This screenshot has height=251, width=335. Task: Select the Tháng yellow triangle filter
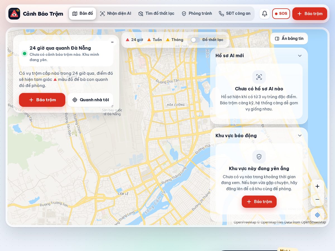click(174, 40)
